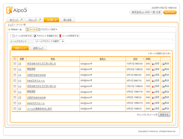The height and width of the screenshot is (139, 183).
Task: Check the box for 9月1日 8時57分 mail
Action: coord(15,81)
